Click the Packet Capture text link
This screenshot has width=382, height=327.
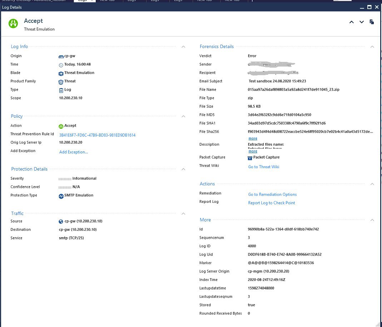pyautogui.click(x=266, y=157)
